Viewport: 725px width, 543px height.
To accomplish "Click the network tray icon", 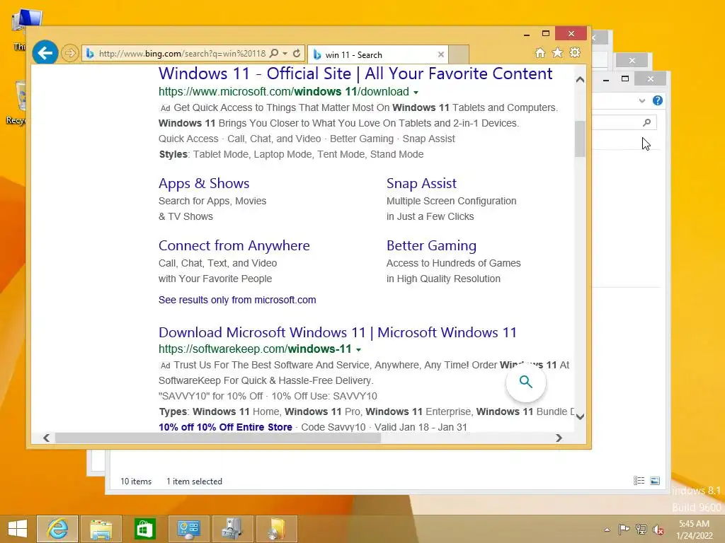I will pyautogui.click(x=641, y=529).
